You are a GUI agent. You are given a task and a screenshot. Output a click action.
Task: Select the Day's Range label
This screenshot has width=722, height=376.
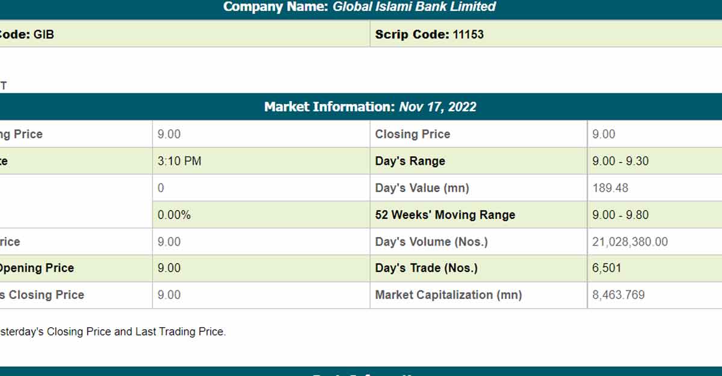[x=410, y=161]
